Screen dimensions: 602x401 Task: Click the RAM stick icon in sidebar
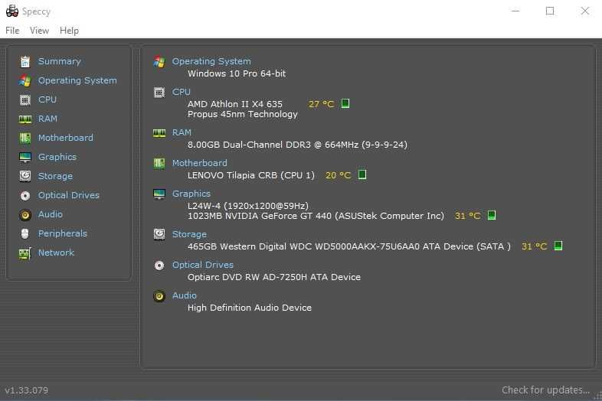point(25,119)
